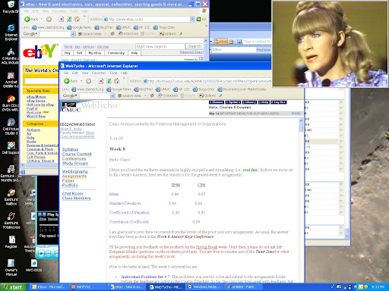Viewport: 389px width, 291px height.
Task: Click Sell tab on eBay page
Action: [x=79, y=53]
